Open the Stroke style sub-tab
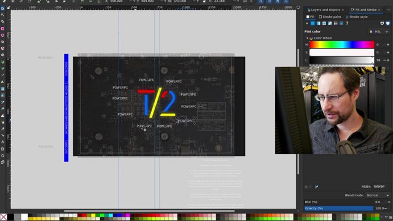 (356, 17)
